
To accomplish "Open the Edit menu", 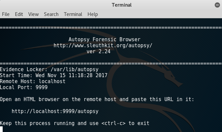I will [19, 14].
